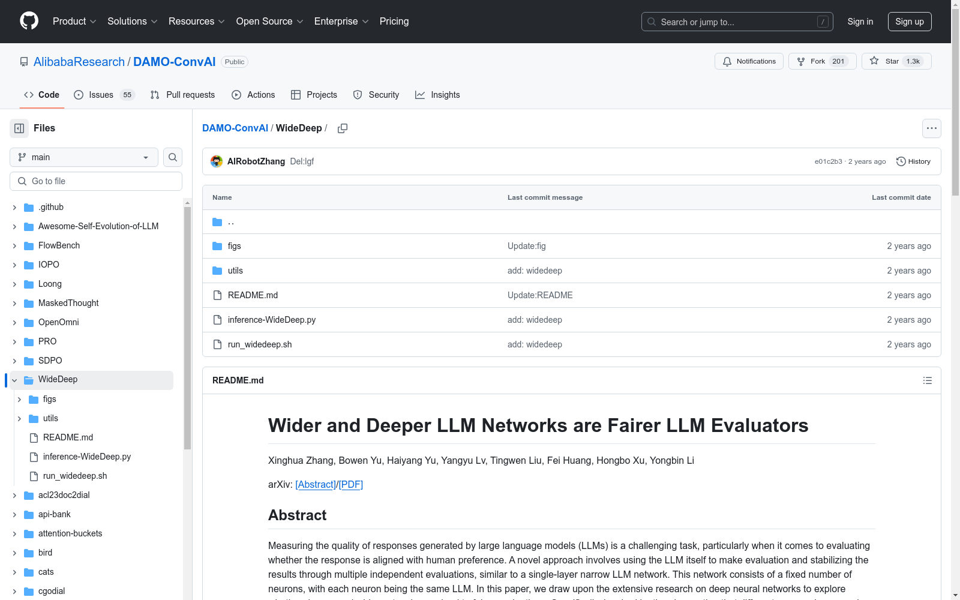960x600 pixels.
Task: Select Awesome-Self-Evolution-of-LLM in file tree
Action: [98, 226]
